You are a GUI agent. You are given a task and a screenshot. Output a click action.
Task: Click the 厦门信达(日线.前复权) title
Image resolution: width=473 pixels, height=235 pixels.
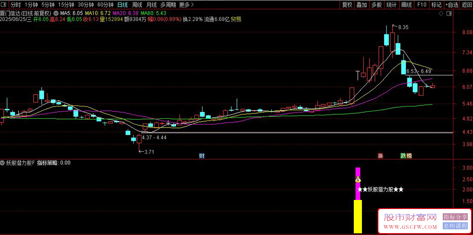coord(26,13)
